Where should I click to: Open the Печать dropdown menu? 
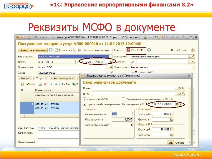[x=119, y=50]
